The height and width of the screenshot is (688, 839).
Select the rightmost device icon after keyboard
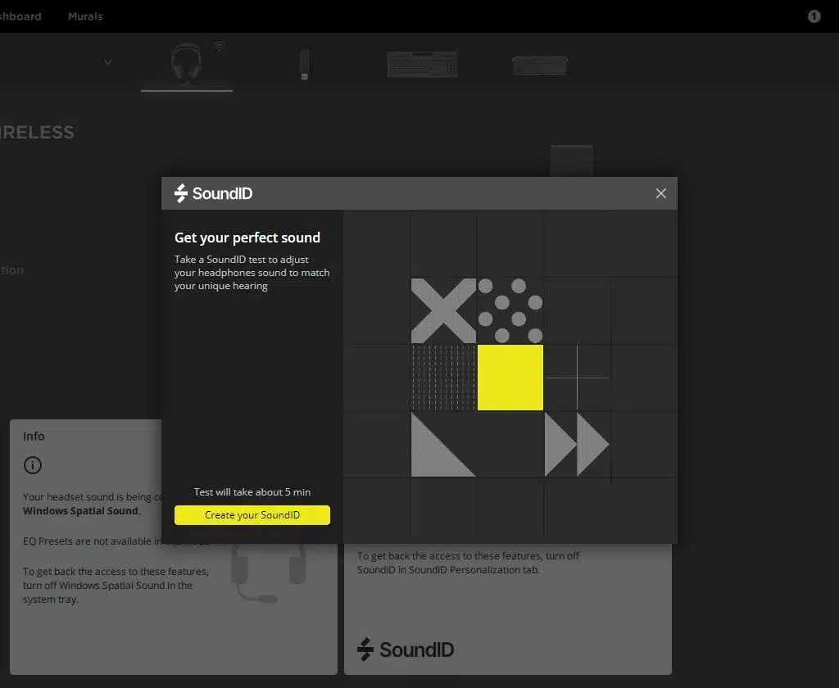point(540,65)
